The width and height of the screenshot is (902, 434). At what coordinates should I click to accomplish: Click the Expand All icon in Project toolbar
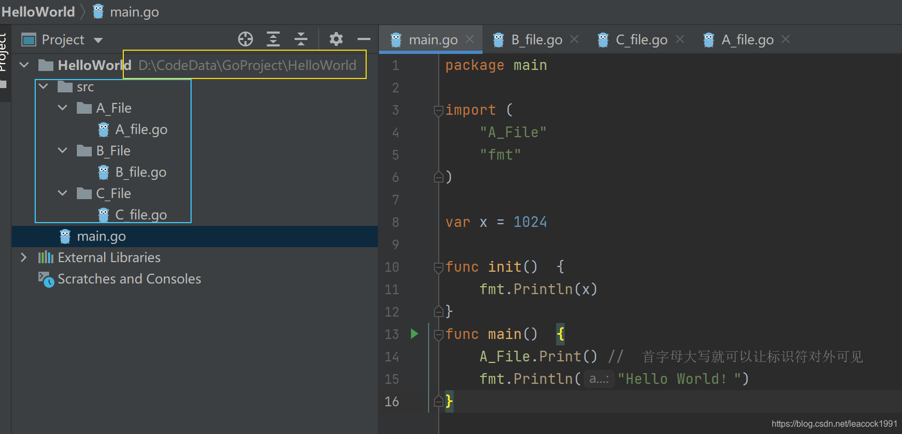pos(273,39)
